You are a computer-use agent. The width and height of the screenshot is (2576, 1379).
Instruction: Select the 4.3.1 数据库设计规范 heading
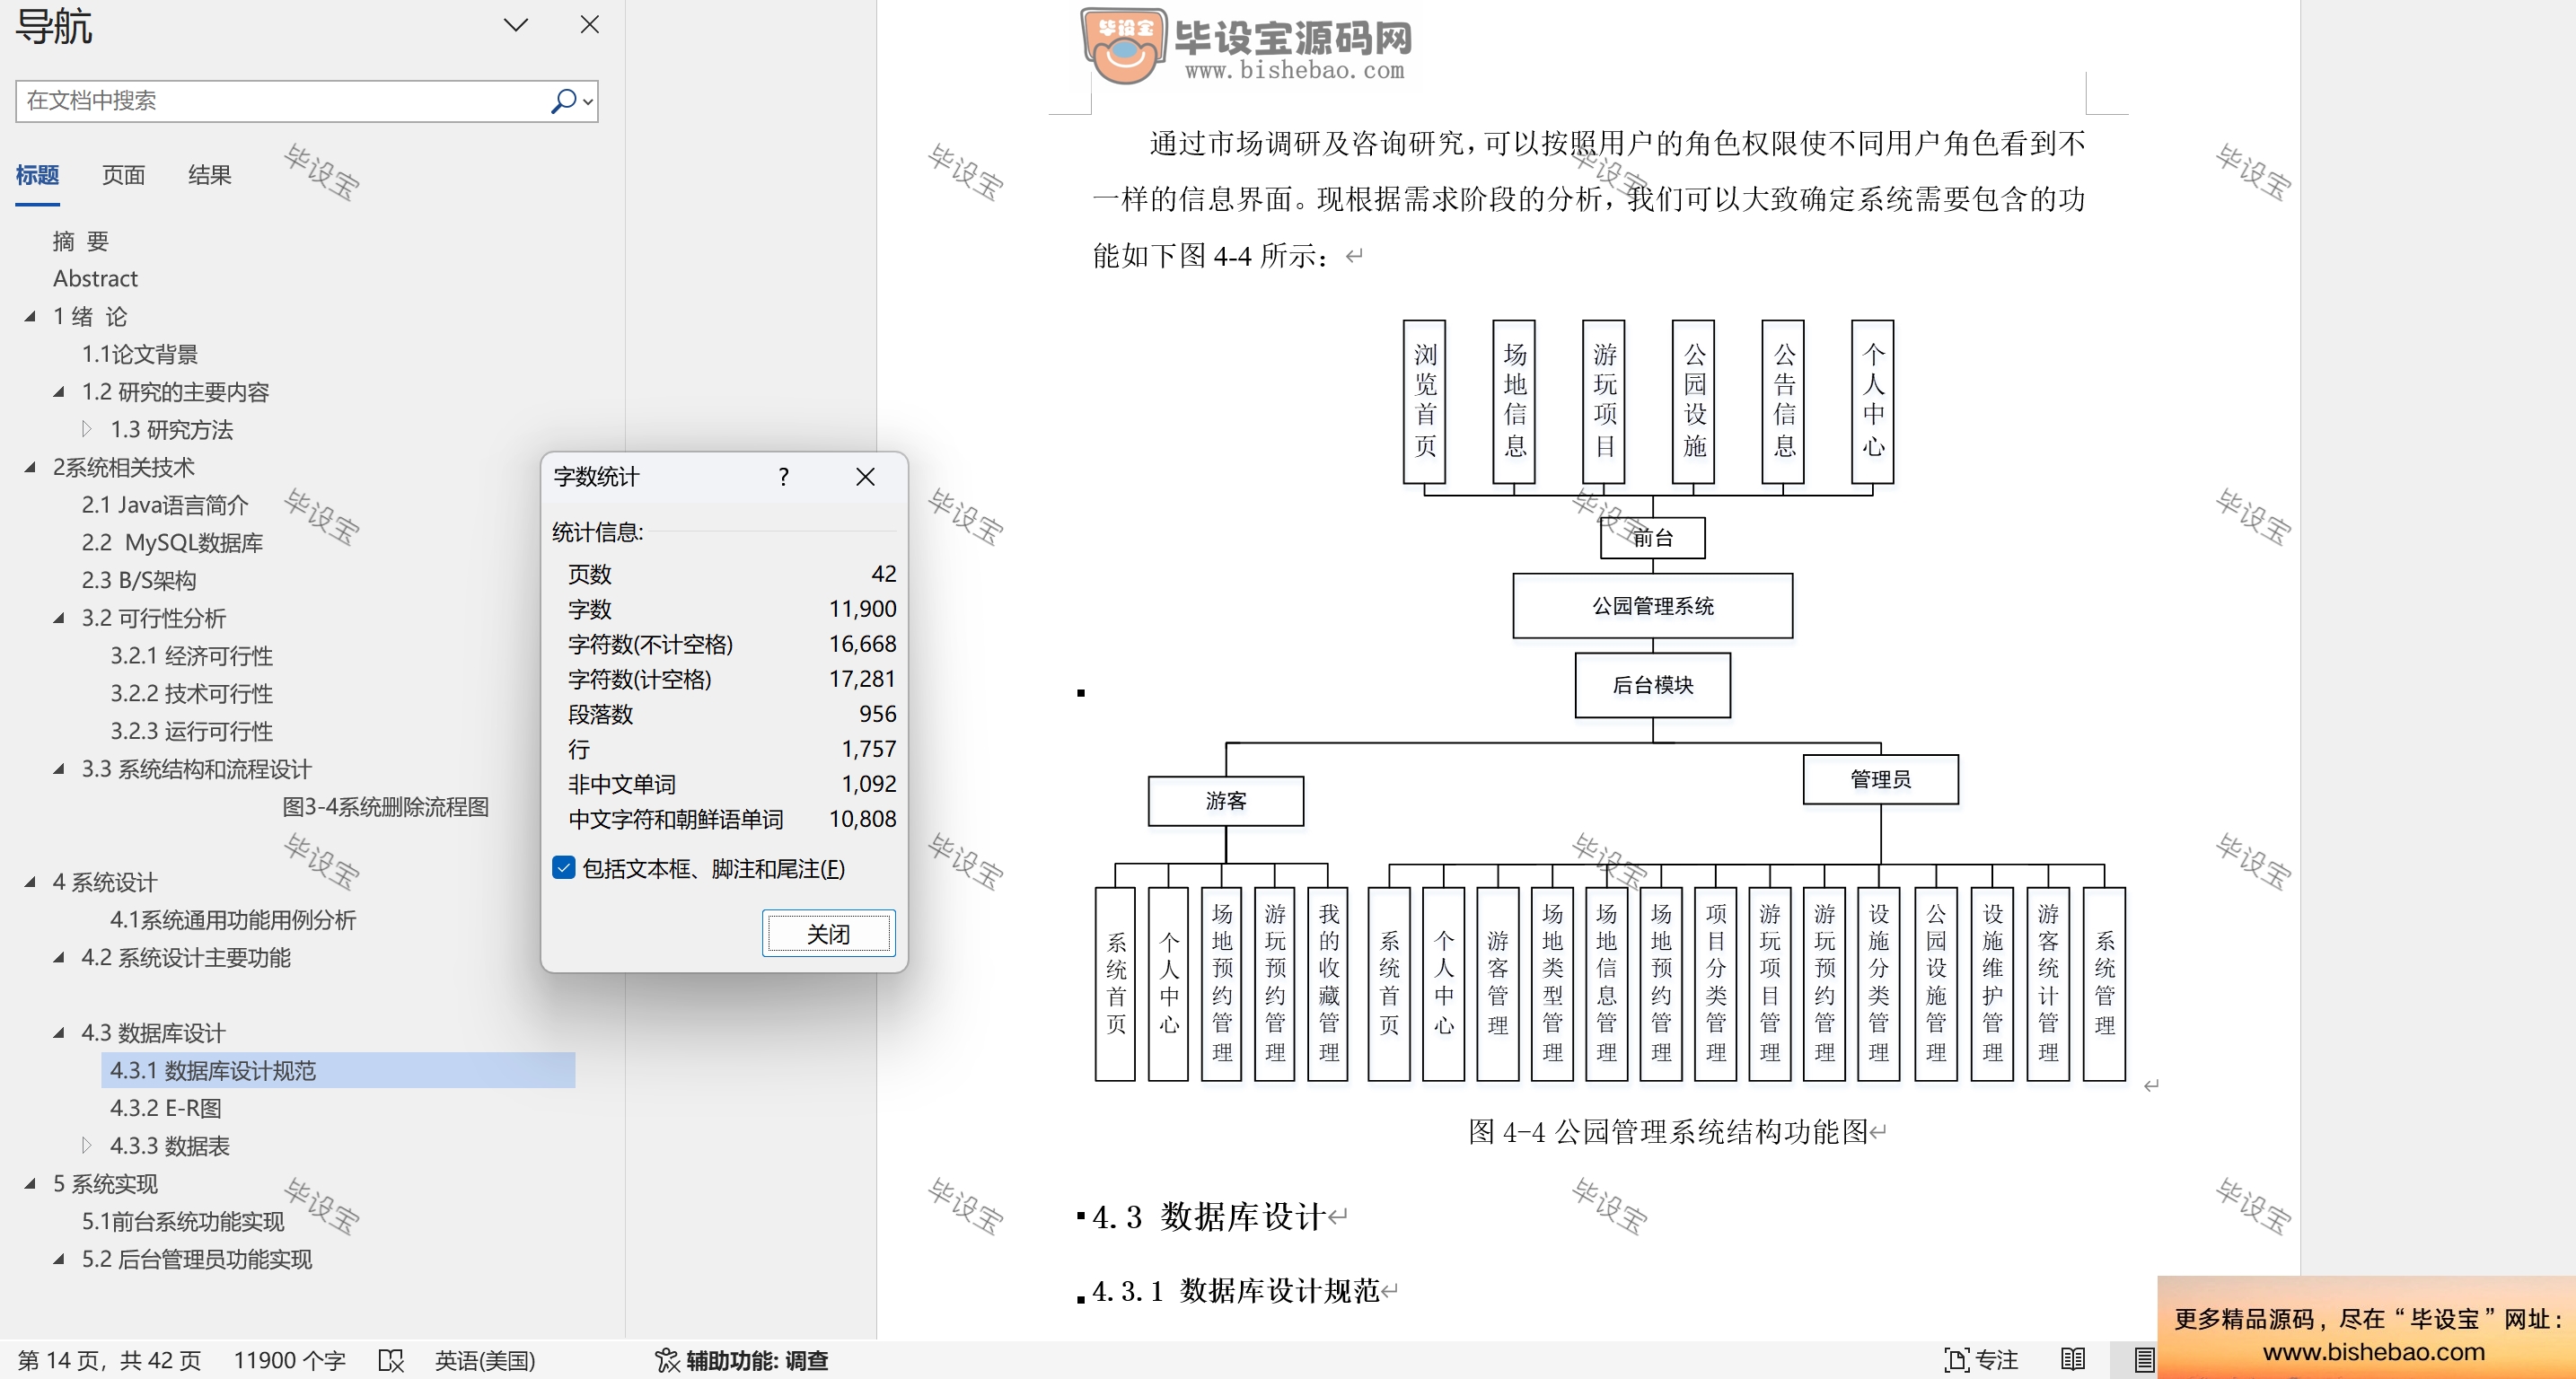pyautogui.click(x=338, y=1070)
